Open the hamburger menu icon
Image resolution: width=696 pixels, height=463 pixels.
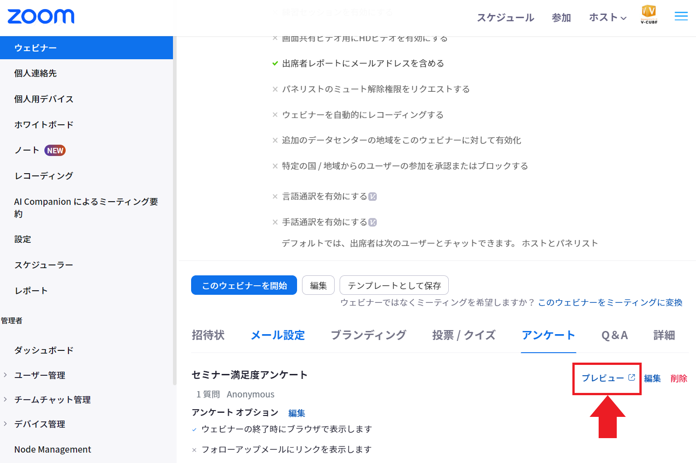click(x=681, y=17)
